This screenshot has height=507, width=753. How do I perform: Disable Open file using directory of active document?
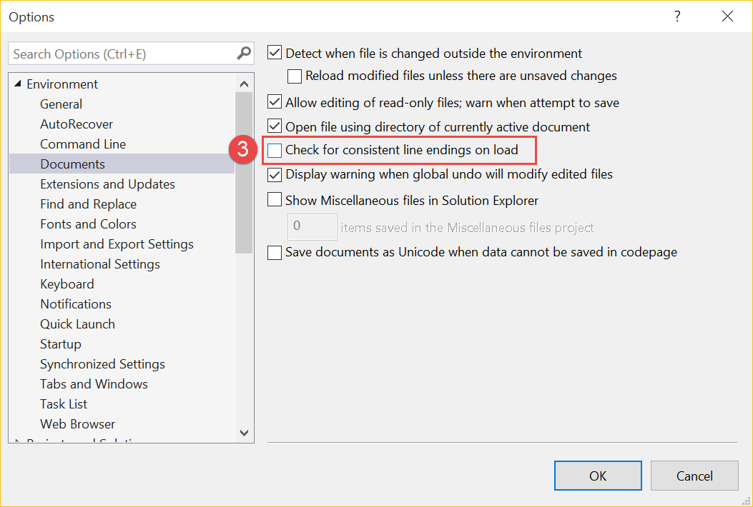274,126
